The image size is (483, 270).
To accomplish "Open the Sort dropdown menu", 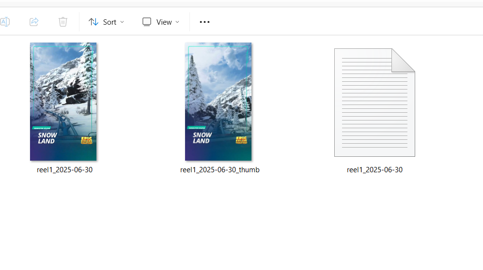I will (106, 22).
